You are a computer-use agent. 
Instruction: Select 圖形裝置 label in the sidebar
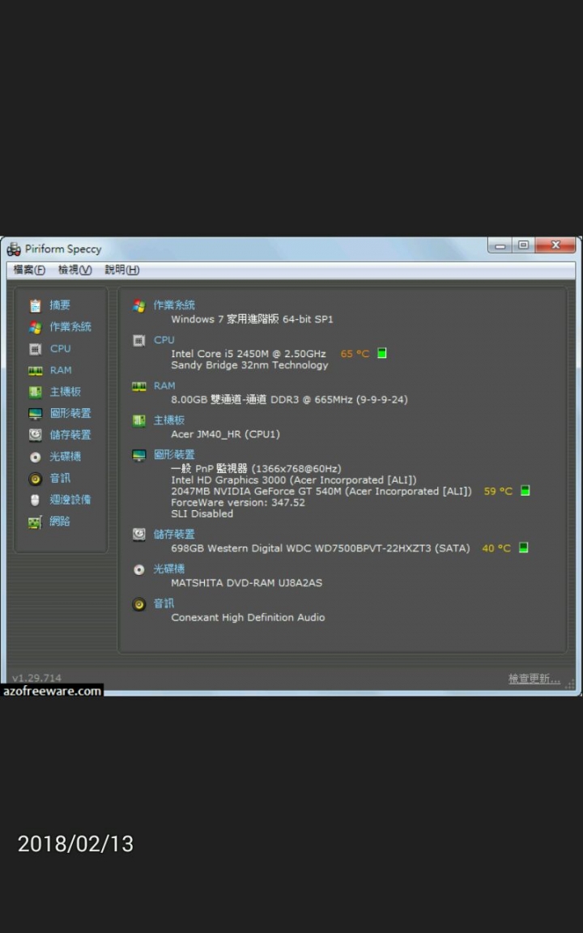70,413
